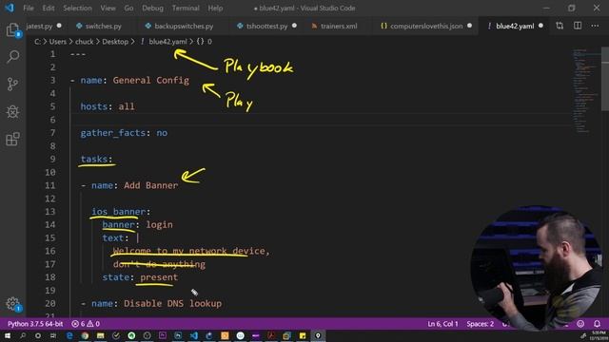Open the red Adobe Acrobat taskbar icon

[x=271, y=335]
